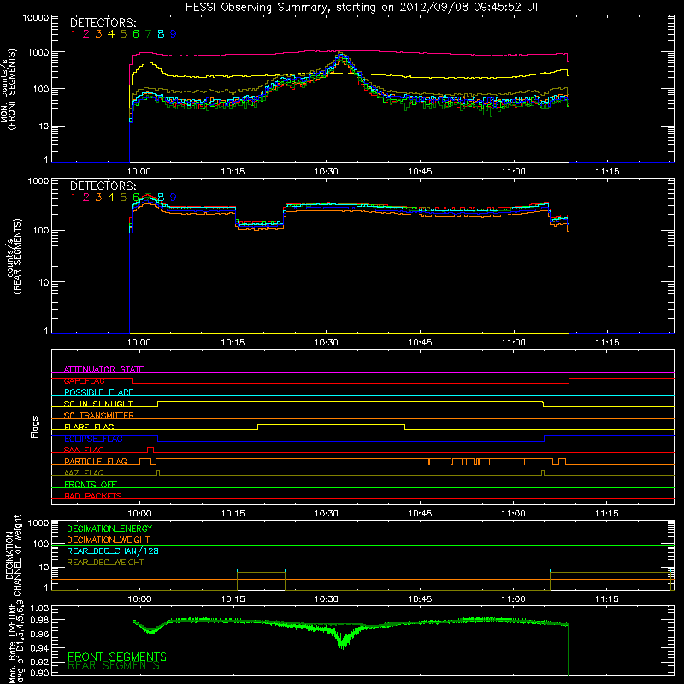
Task: Click the 1000 tick label on rear segments axis
Action: pyautogui.click(x=38, y=181)
